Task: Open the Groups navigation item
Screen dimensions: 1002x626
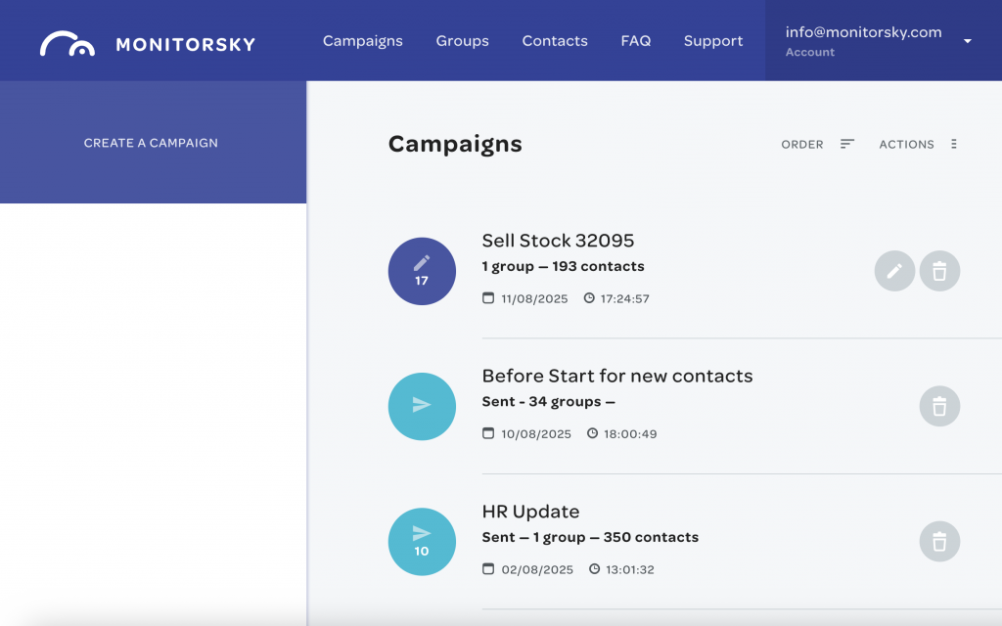Action: pyautogui.click(x=462, y=41)
